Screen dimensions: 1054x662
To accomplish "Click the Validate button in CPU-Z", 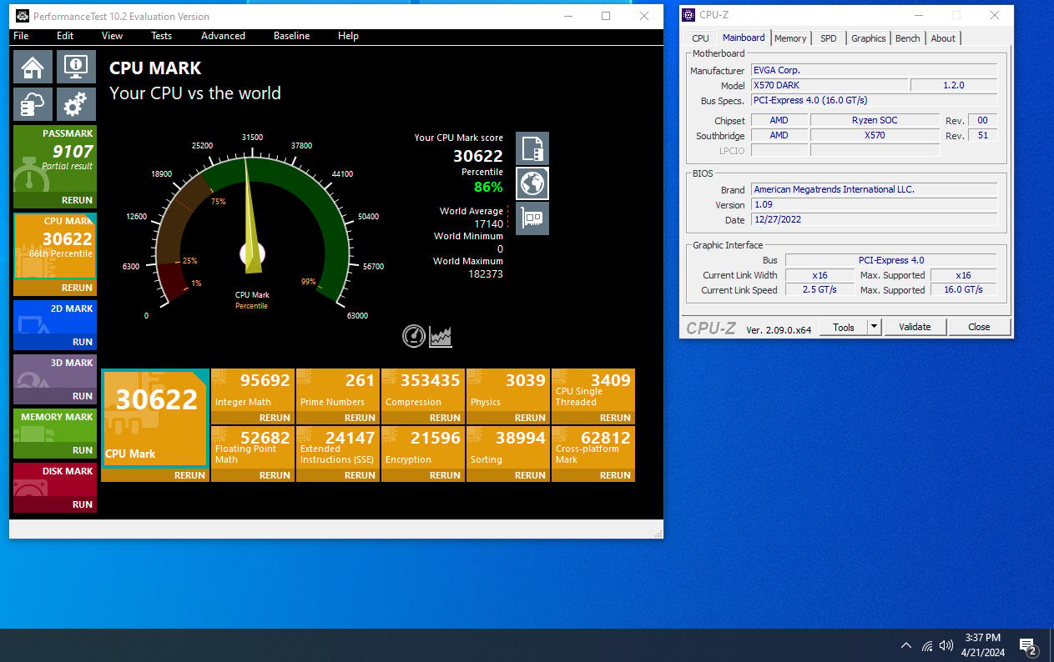I will tap(915, 327).
